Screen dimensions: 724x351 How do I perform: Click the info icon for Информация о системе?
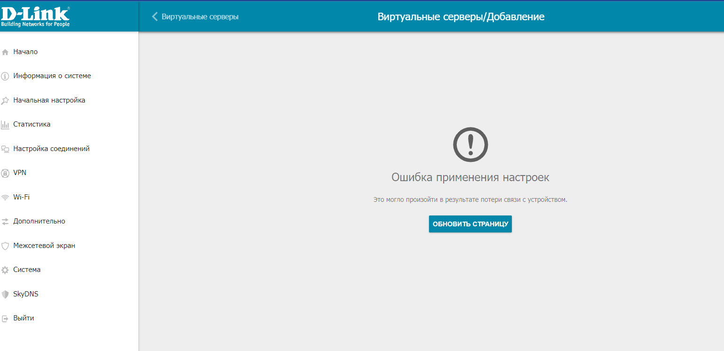tap(5, 76)
